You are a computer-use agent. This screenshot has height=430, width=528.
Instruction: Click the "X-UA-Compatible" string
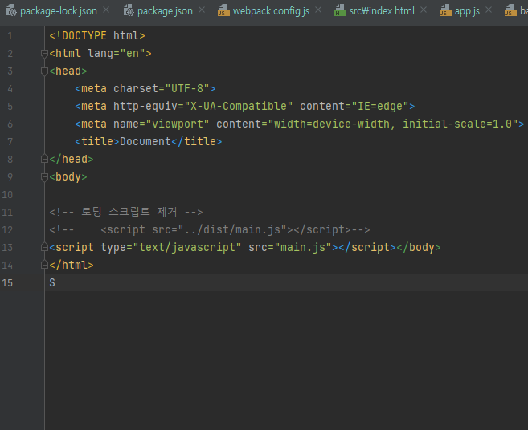[x=239, y=106]
